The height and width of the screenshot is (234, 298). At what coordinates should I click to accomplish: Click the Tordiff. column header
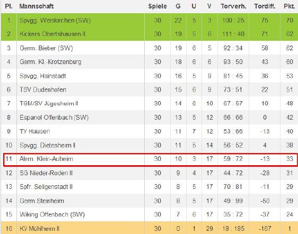click(x=265, y=6)
